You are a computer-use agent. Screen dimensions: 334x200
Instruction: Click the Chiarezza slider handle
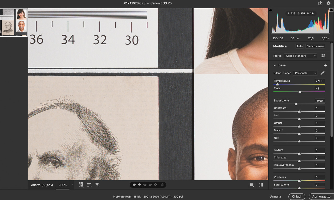tap(299, 161)
